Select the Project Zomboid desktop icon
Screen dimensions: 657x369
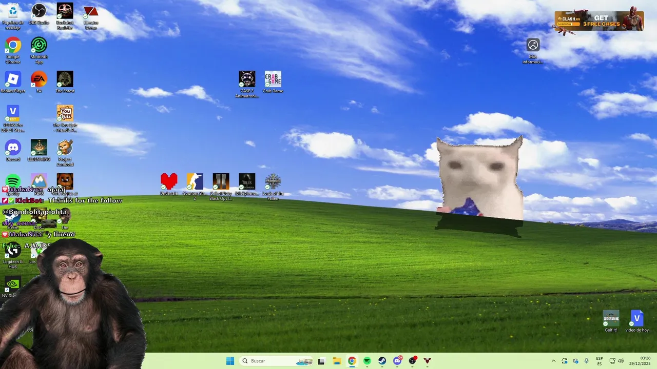click(x=65, y=153)
